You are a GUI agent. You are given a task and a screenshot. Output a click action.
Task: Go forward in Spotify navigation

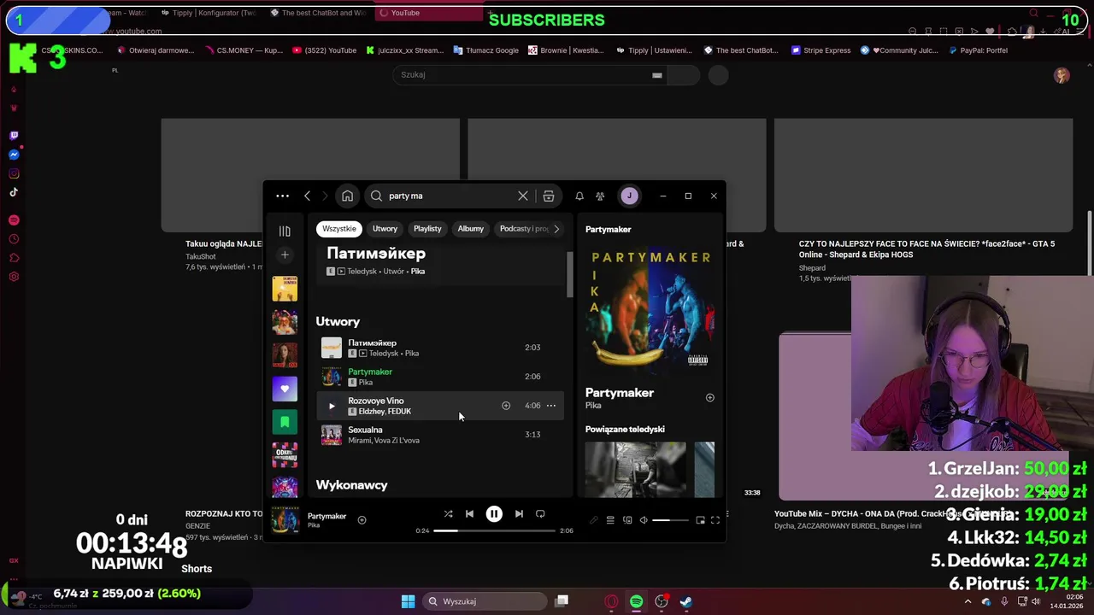click(326, 196)
